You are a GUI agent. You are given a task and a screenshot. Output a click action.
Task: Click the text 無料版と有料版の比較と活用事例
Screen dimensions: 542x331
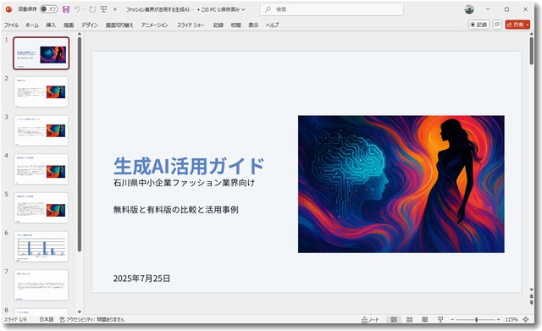[x=175, y=210]
